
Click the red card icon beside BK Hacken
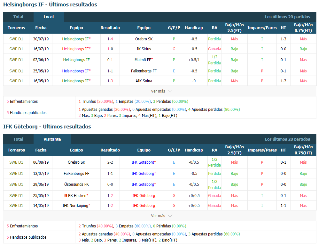pyautogui.click(x=66, y=196)
